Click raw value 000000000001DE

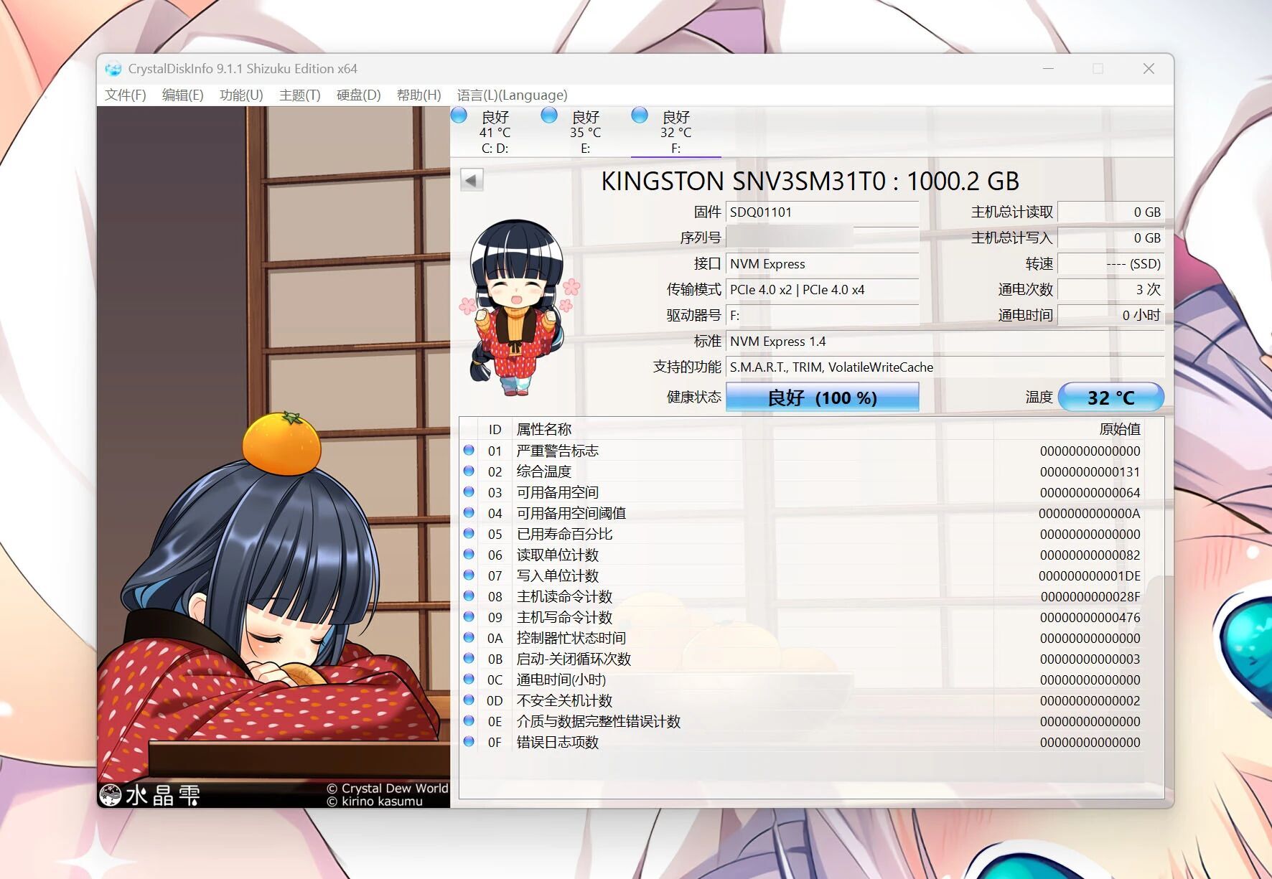[x=1090, y=575]
